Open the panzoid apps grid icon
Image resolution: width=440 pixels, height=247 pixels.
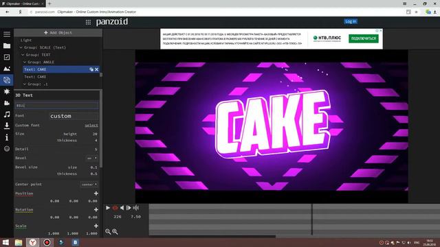[88, 22]
